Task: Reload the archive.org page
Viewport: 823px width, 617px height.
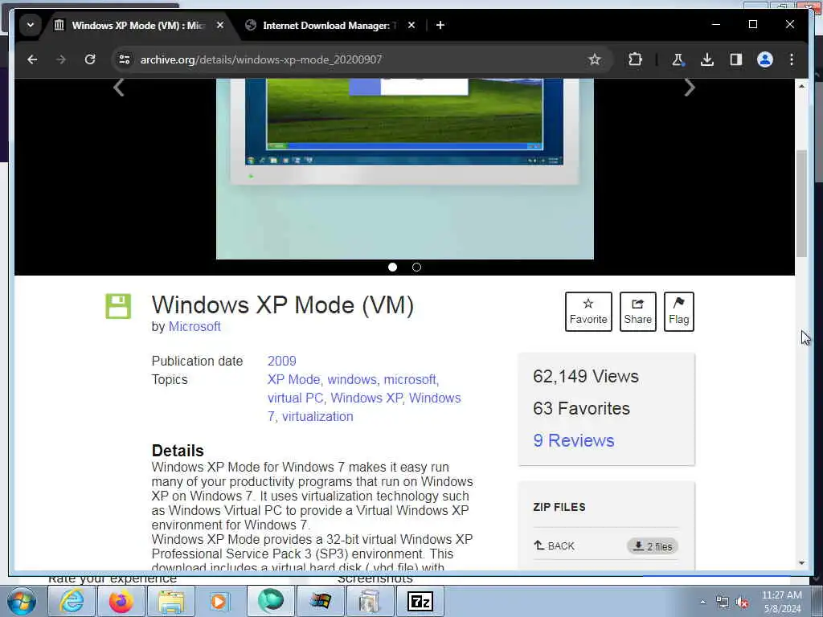Action: tap(90, 59)
